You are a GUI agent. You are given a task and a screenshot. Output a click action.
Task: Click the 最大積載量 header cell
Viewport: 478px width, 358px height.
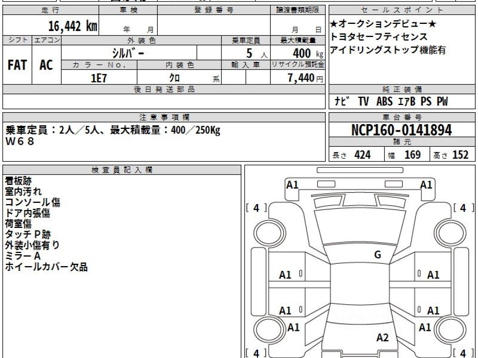[x=298, y=40]
